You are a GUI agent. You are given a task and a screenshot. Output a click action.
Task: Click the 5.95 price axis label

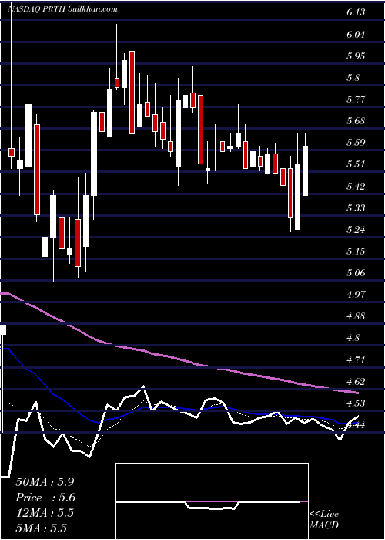pos(356,56)
